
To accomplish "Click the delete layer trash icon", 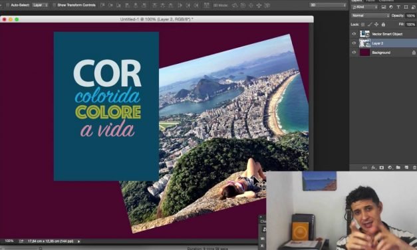I will [414, 168].
